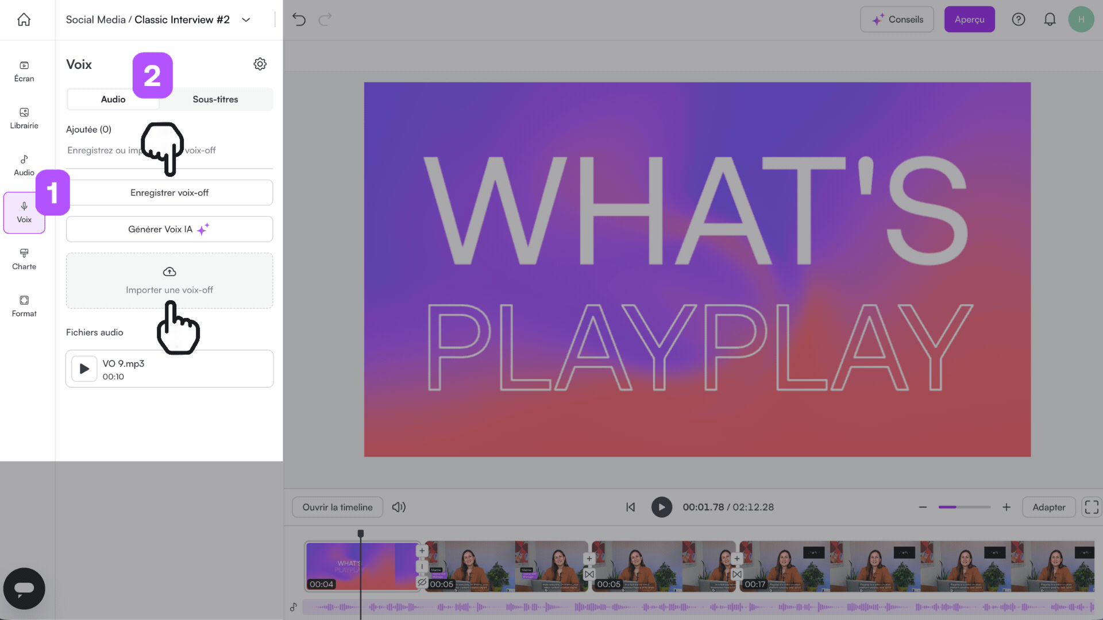The image size is (1103, 620).
Task: Enter fullscreen preview mode
Action: pyautogui.click(x=1092, y=507)
